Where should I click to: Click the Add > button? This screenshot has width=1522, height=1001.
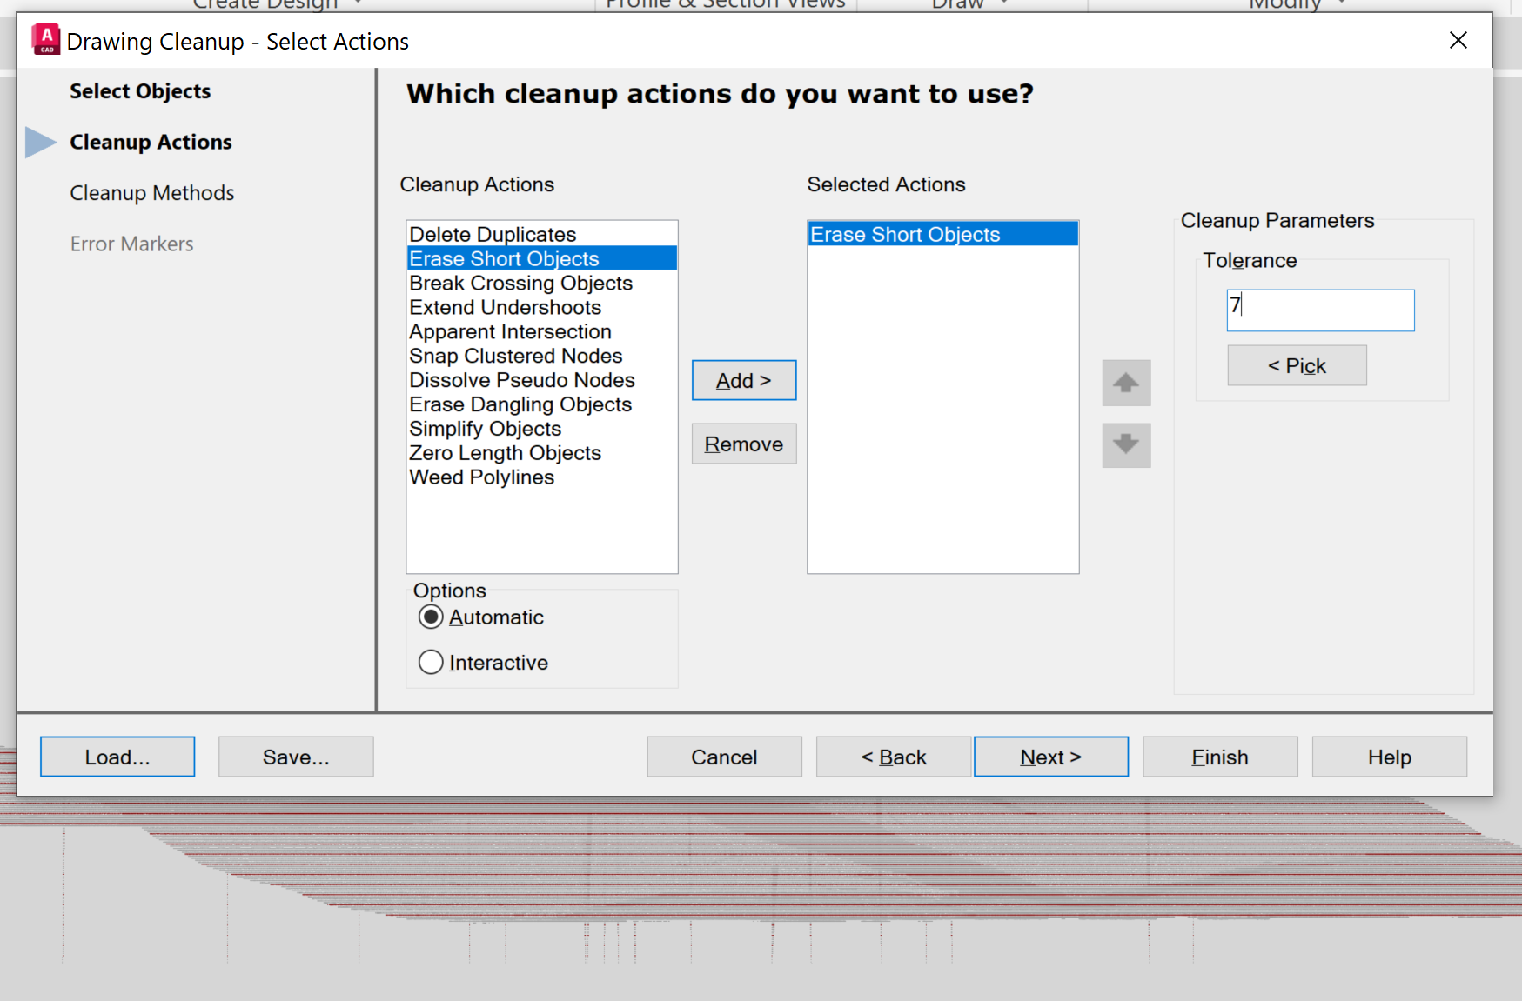[744, 381]
